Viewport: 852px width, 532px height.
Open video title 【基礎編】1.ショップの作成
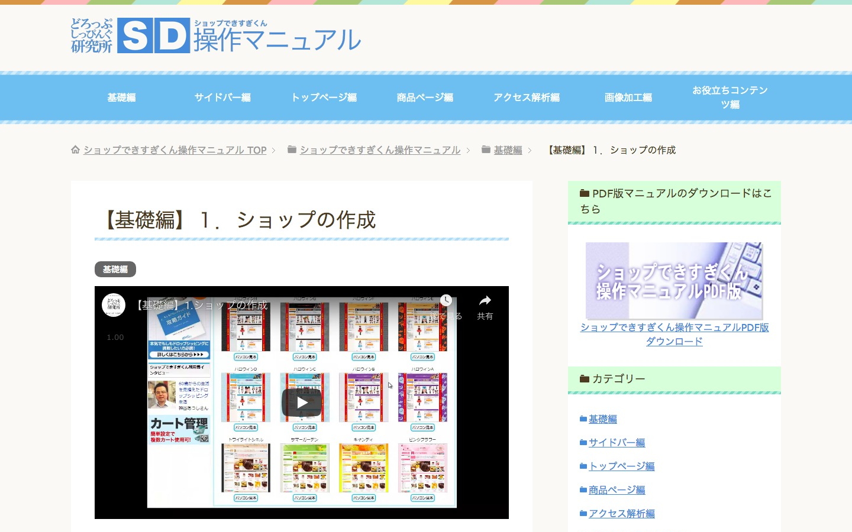200,305
